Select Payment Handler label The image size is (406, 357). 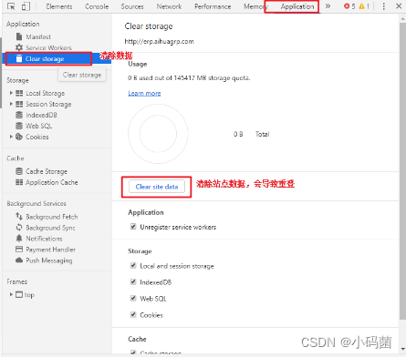click(x=51, y=250)
